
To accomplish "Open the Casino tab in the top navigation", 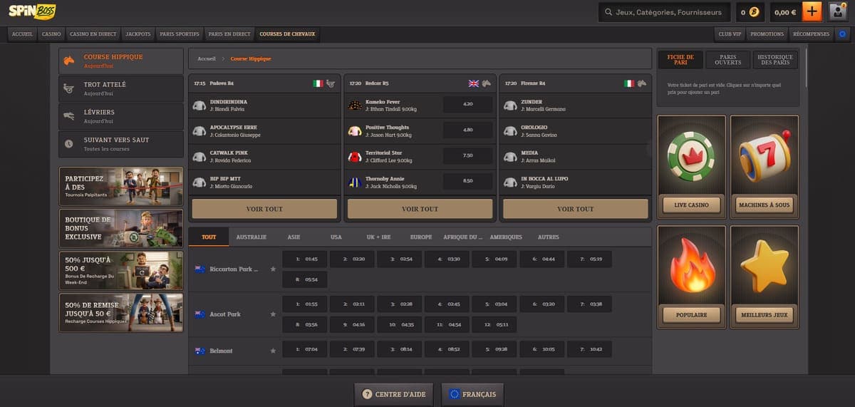I will coord(51,34).
